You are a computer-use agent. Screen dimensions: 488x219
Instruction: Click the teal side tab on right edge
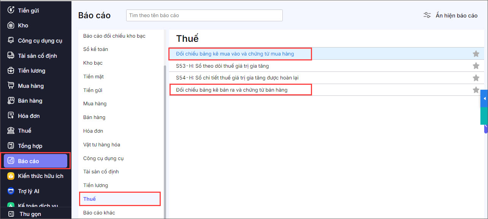484,116
